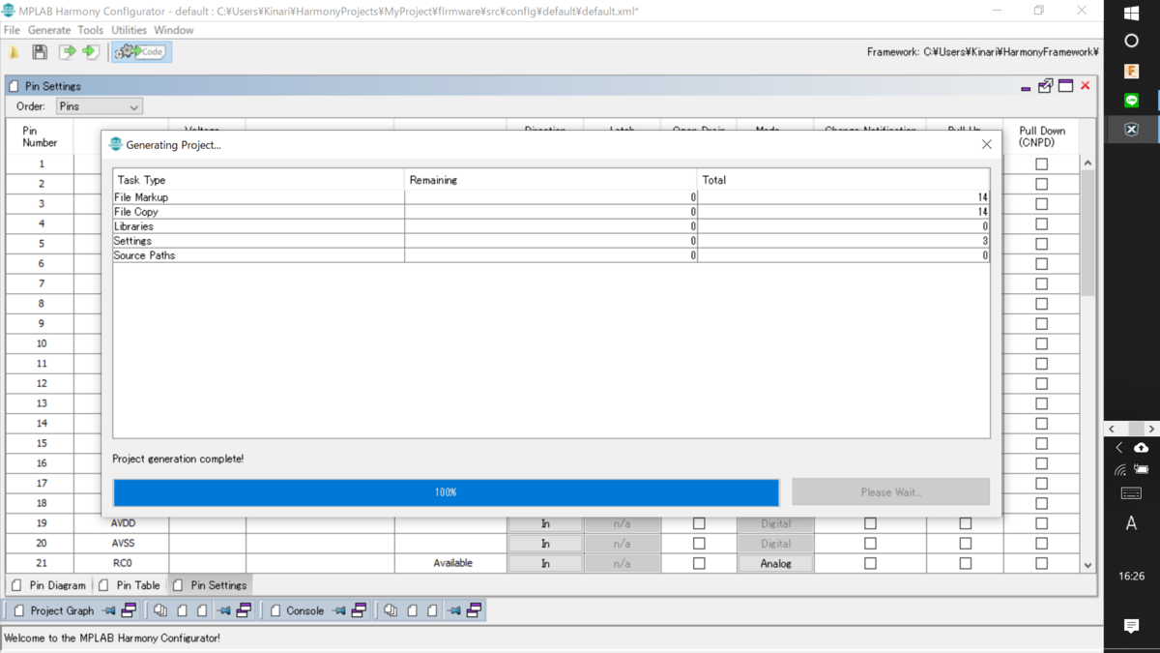Screen dimensions: 1160x653
Task: Open the orange F app on taskbar
Action: (x=1132, y=72)
